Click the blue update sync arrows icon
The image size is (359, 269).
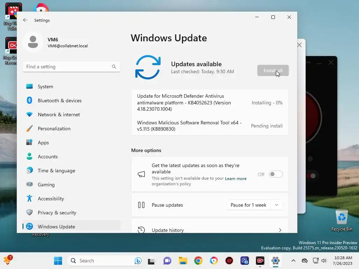(148, 67)
